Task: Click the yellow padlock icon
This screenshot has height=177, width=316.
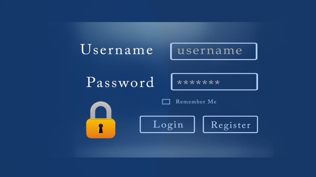Action: [x=101, y=120]
